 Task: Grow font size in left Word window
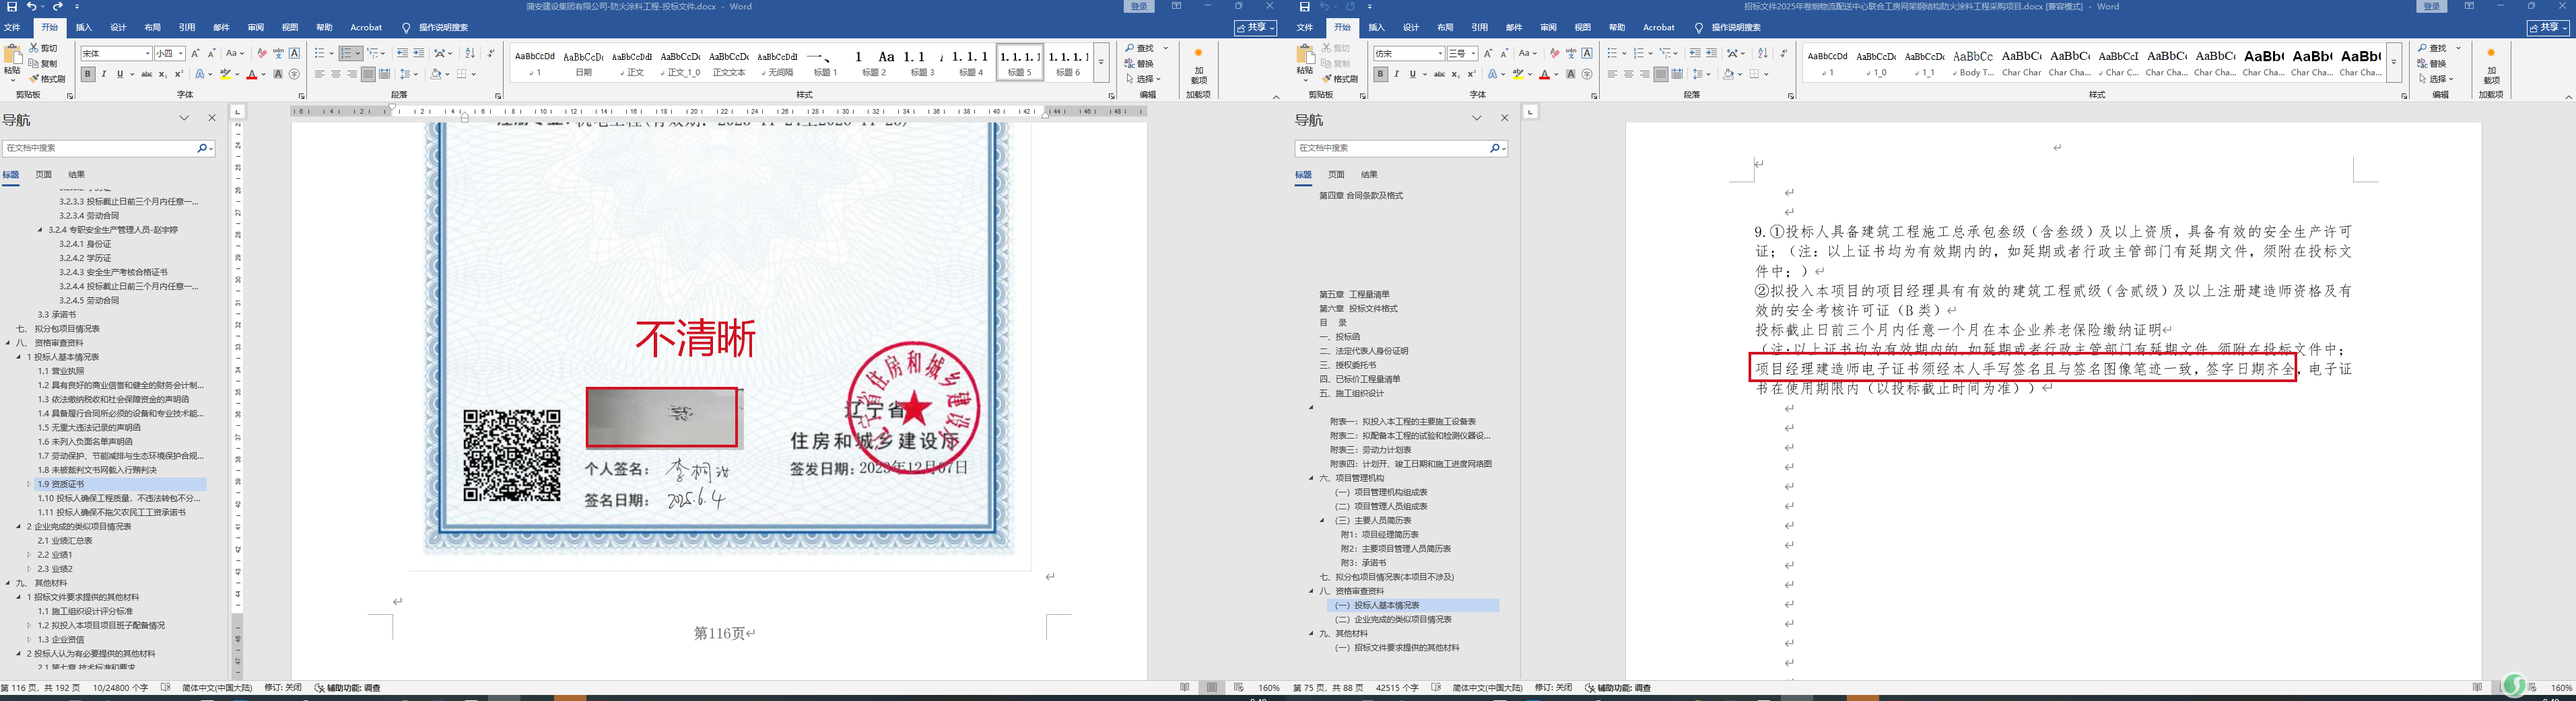tap(195, 53)
